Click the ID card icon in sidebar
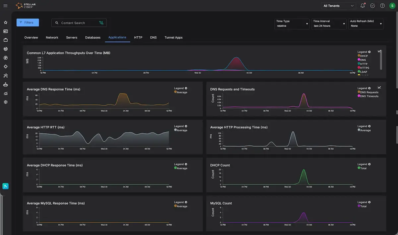 tap(6, 31)
